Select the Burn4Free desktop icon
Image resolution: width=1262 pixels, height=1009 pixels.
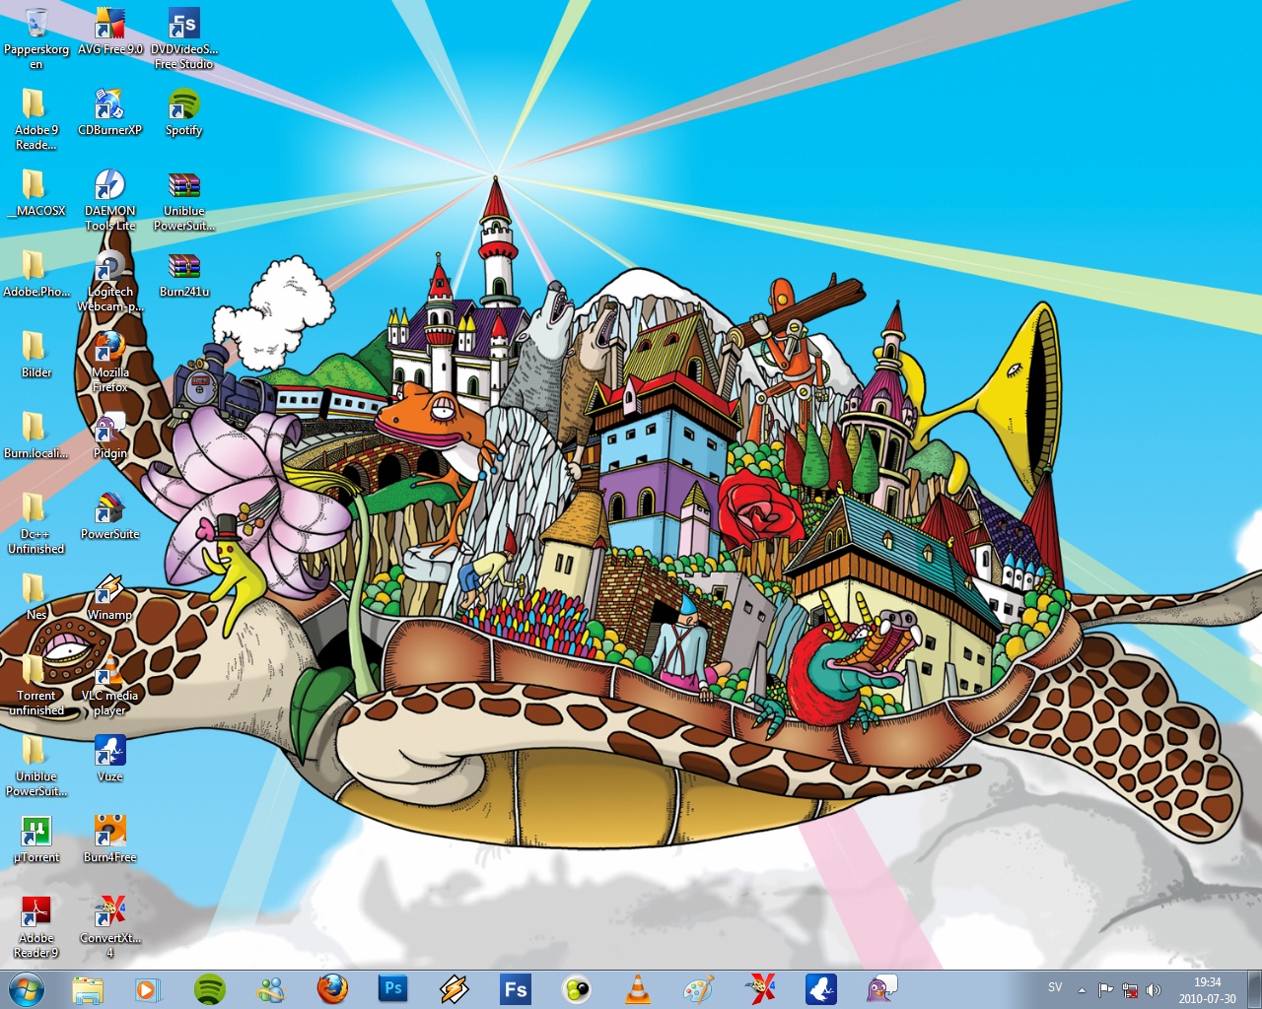[x=109, y=833]
